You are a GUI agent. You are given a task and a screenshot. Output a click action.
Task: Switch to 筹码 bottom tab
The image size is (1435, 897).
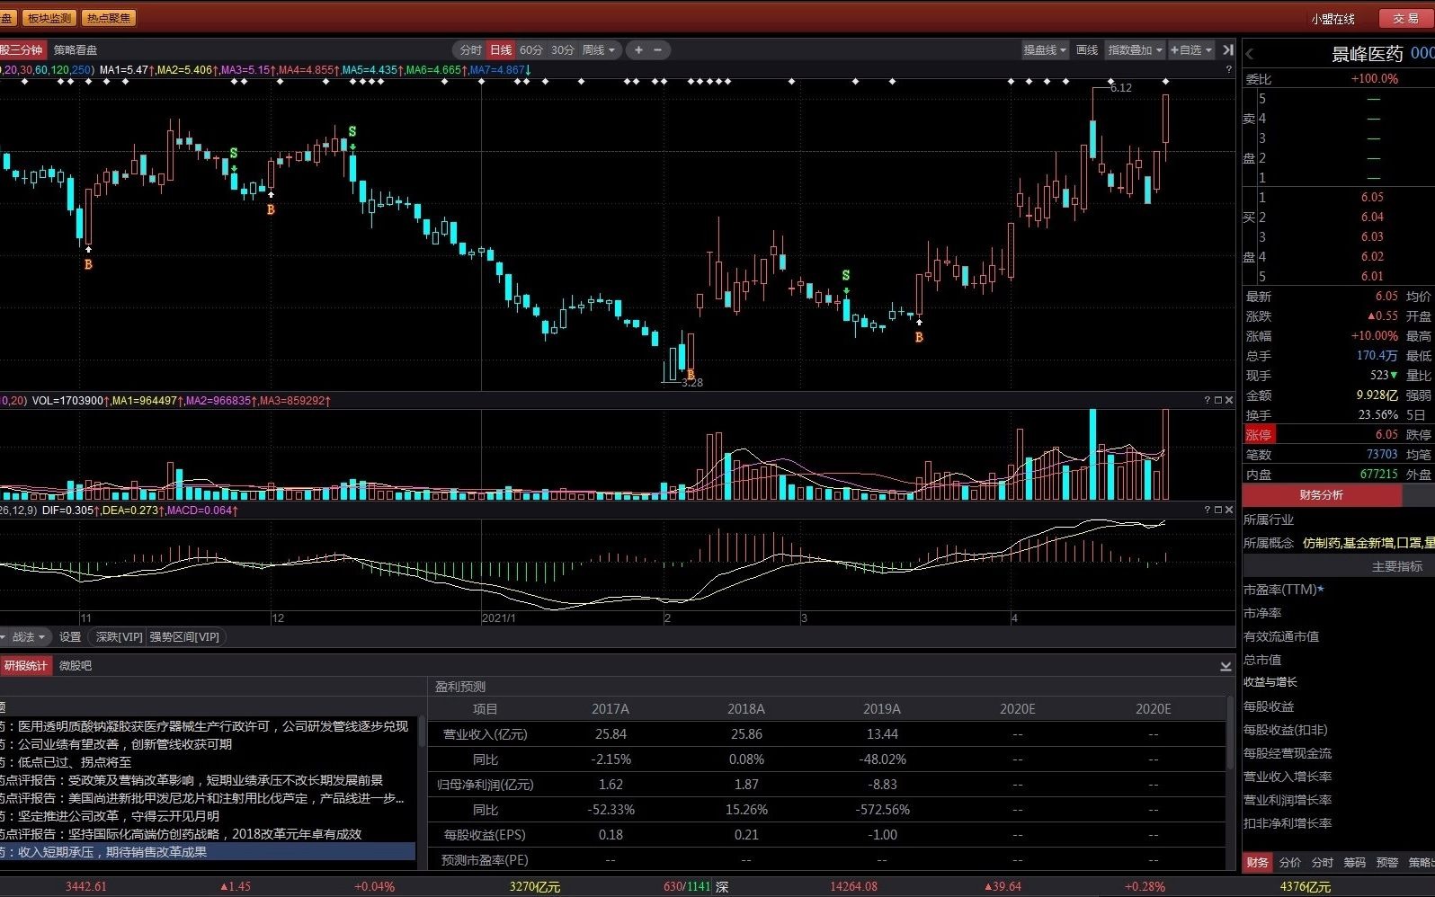click(x=1355, y=863)
